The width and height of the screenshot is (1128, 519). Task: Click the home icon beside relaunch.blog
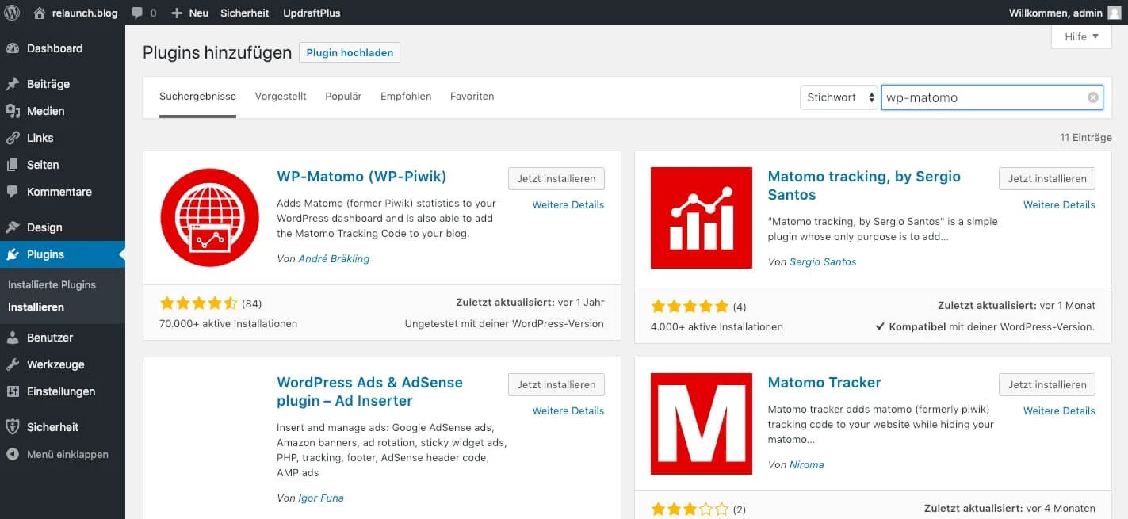[40, 13]
